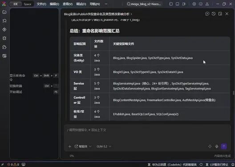Click the EPublish.java, BaseSQLConf.java row text
Screen dimensions: 235x167
146,114
